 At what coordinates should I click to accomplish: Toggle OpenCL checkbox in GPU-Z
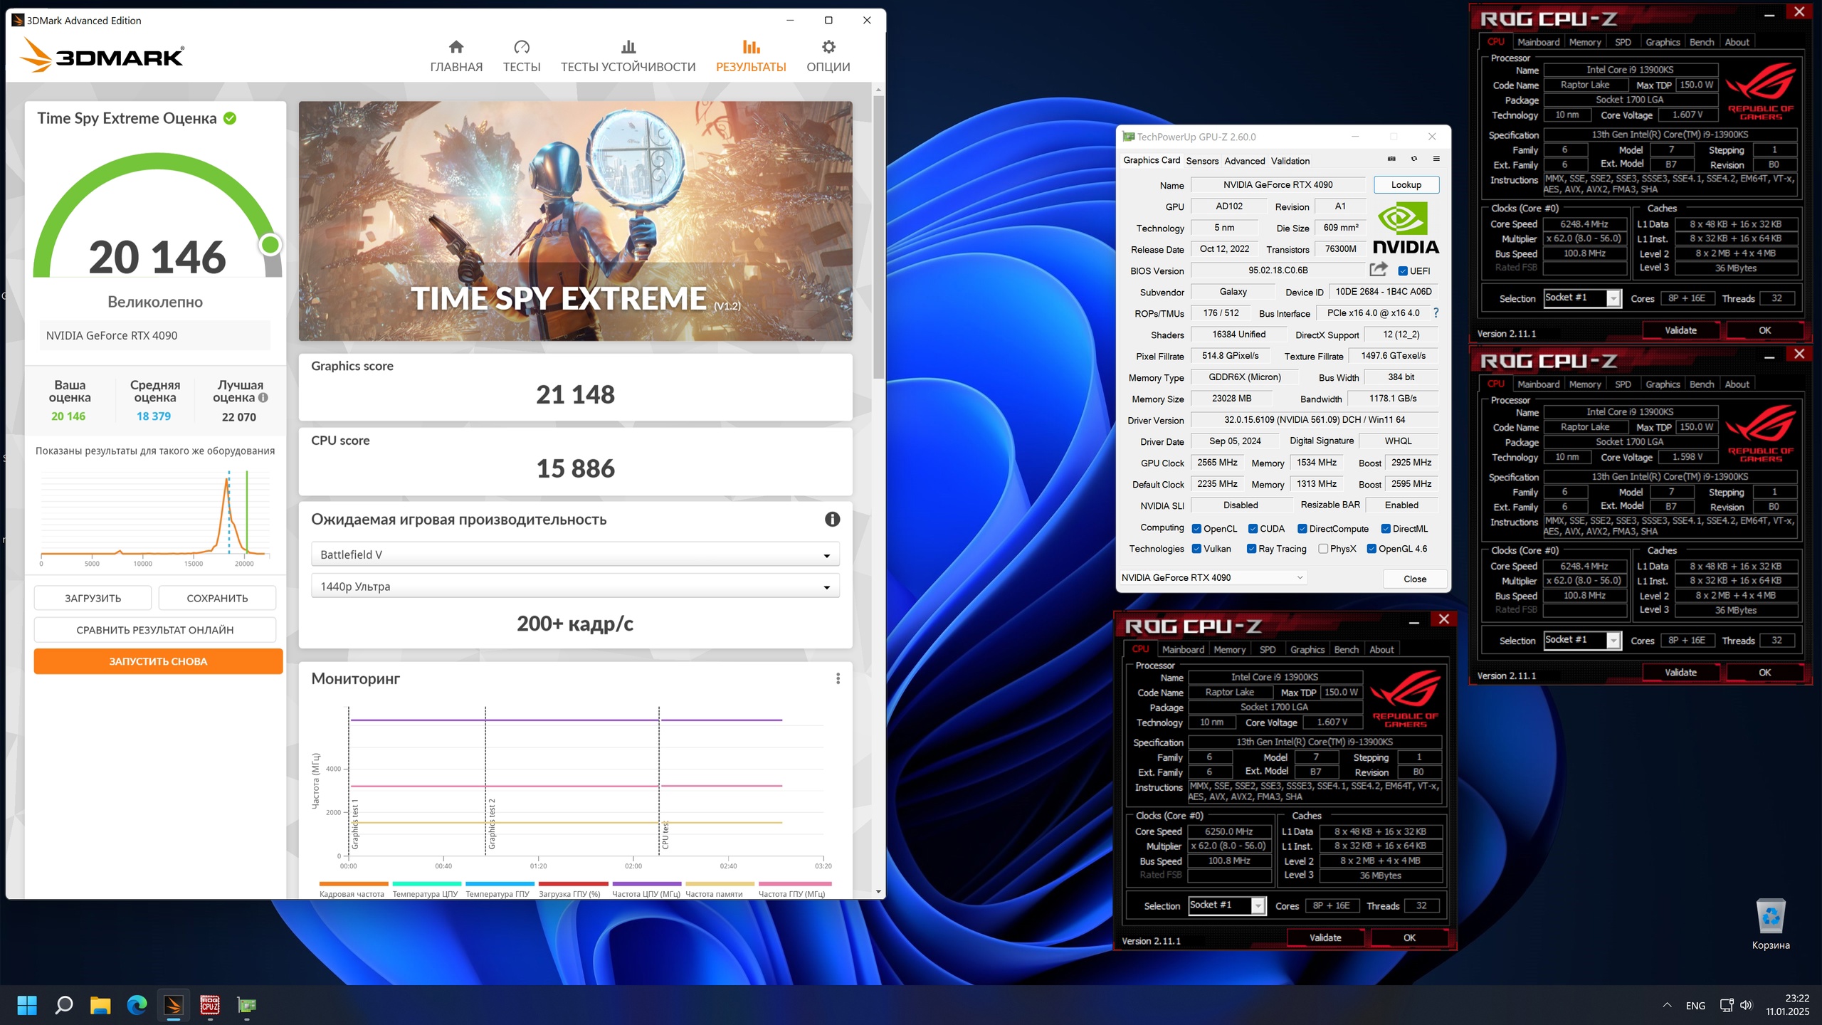[1197, 529]
